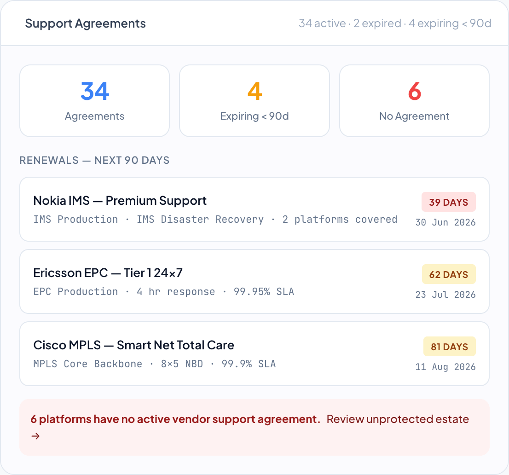Viewport: 509px width, 475px height.
Task: Click the 39 DAYS red badge
Action: tap(449, 202)
